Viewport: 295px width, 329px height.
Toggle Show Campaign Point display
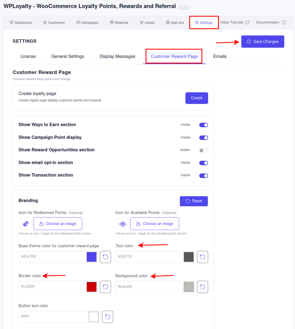[x=204, y=138]
